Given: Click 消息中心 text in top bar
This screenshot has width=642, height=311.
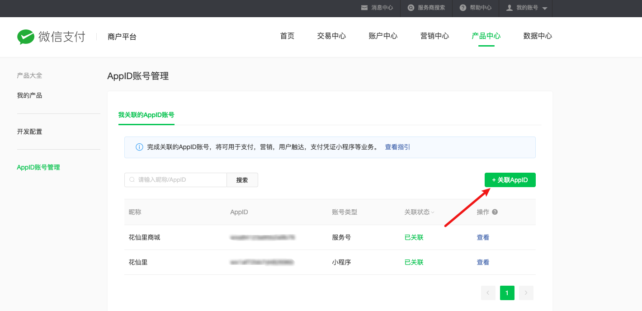Looking at the screenshot, I should [382, 8].
